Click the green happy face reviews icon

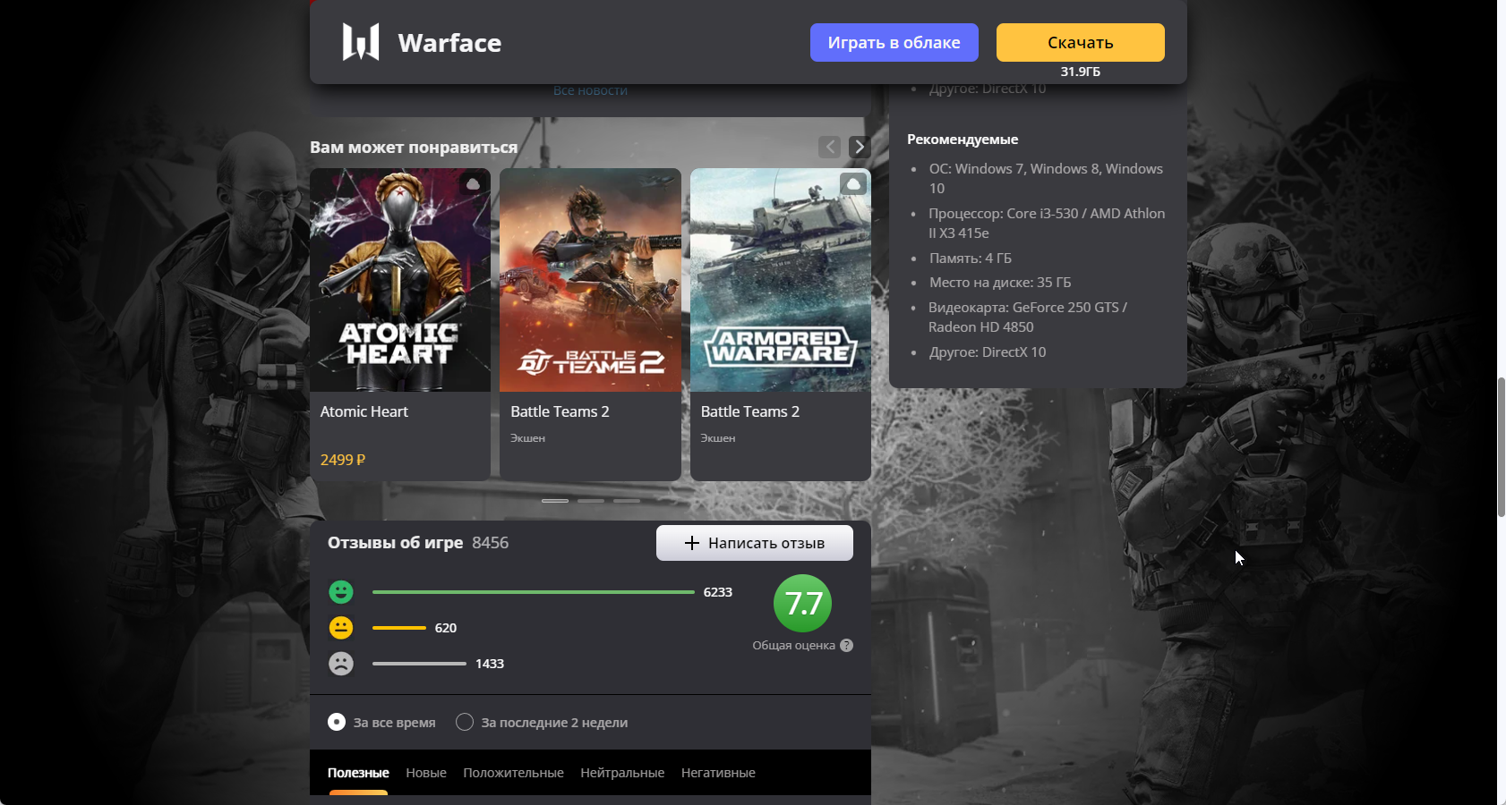click(341, 592)
